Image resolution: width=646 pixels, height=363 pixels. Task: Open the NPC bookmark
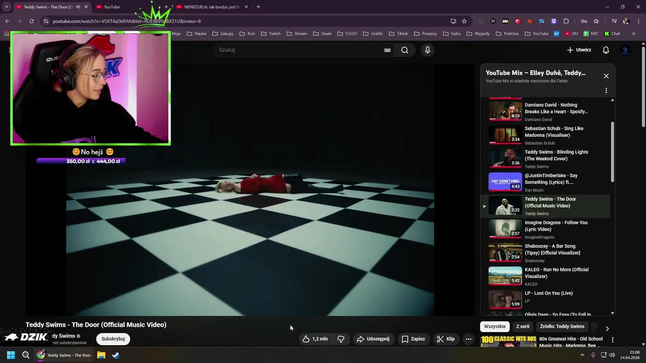(x=591, y=34)
